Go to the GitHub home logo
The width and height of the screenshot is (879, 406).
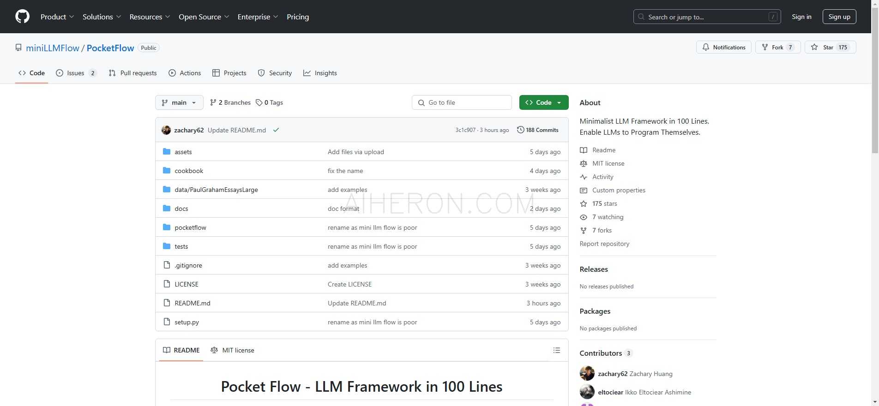click(22, 17)
